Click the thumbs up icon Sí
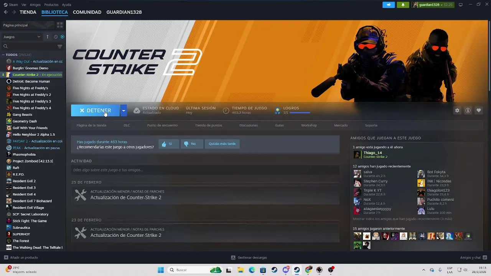This screenshot has height=276, width=491. tap(164, 144)
